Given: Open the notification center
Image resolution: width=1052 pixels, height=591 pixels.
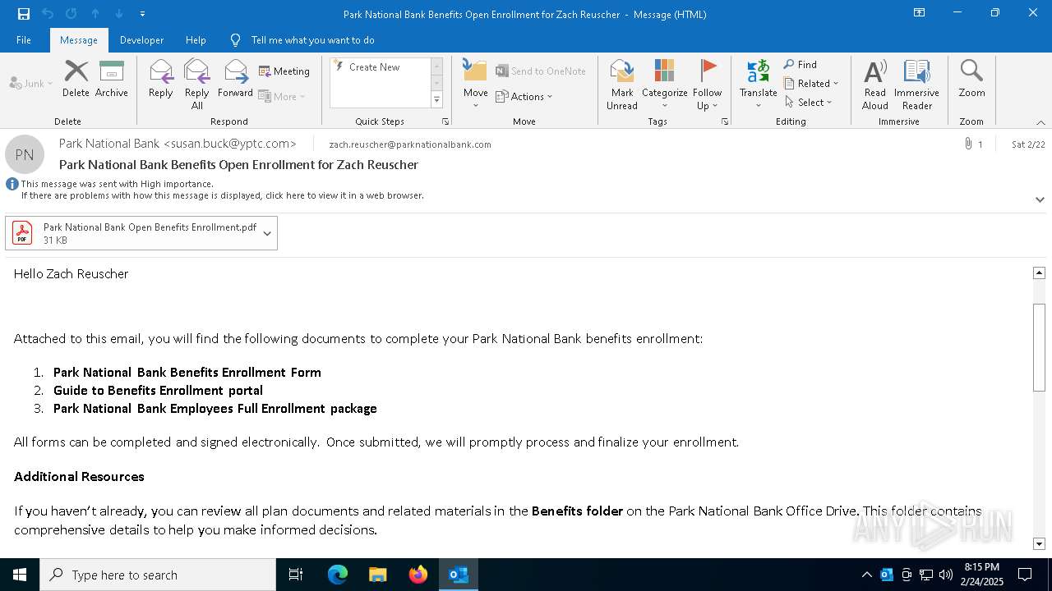Looking at the screenshot, I should [1025, 575].
